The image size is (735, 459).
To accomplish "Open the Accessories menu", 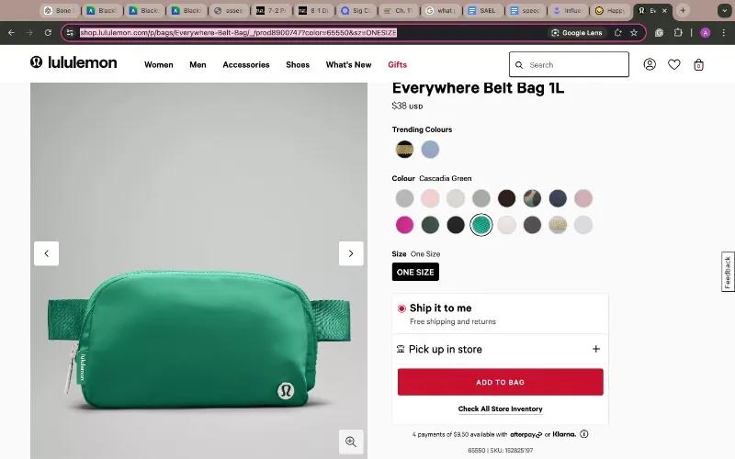I will pyautogui.click(x=246, y=64).
